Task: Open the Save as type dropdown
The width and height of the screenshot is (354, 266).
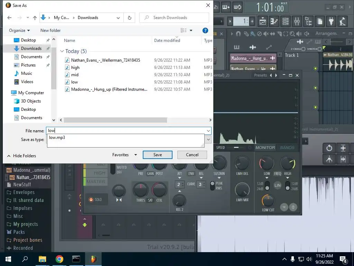Action: (208, 140)
